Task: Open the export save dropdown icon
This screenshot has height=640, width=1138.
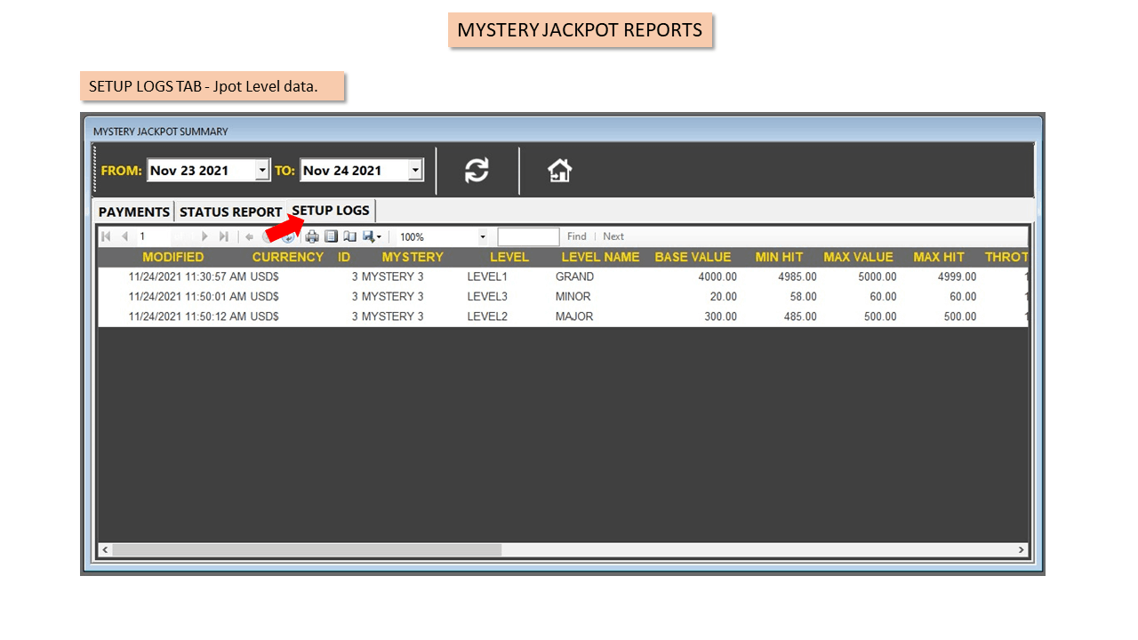Action: click(372, 236)
